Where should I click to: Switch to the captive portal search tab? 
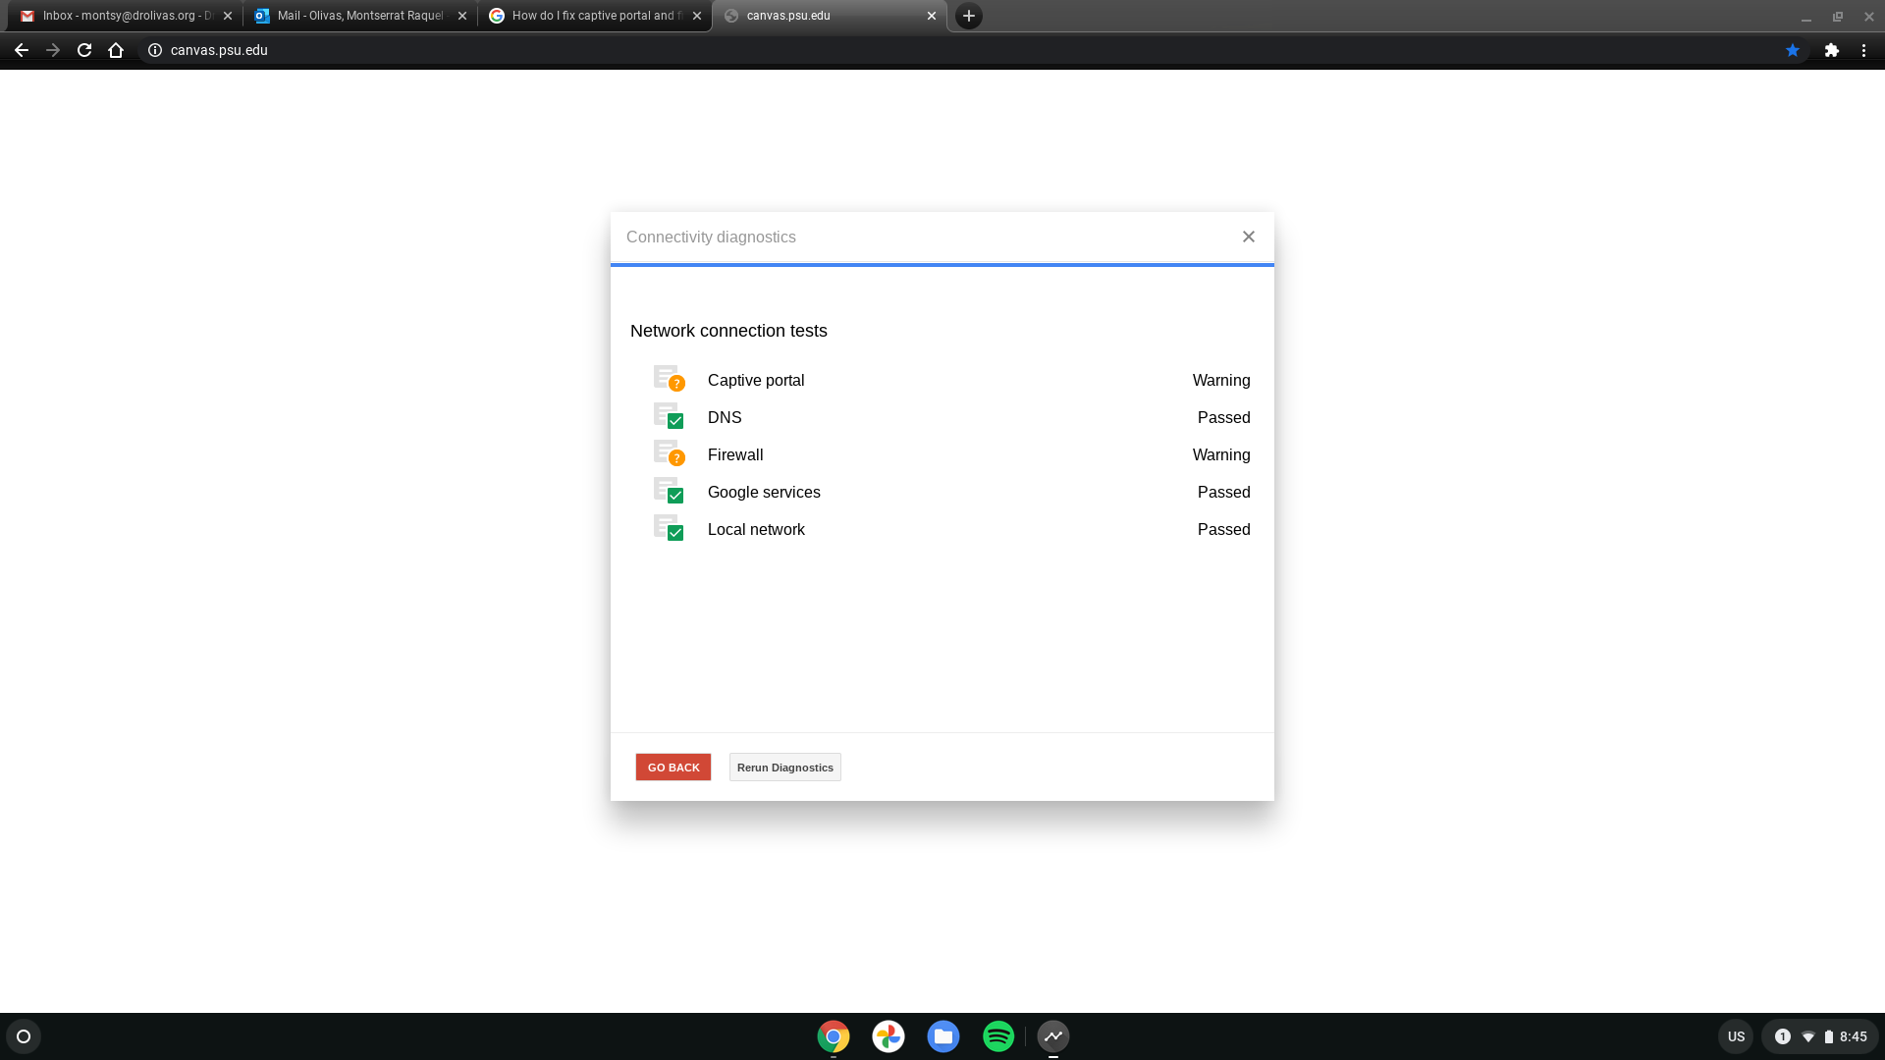(x=584, y=16)
